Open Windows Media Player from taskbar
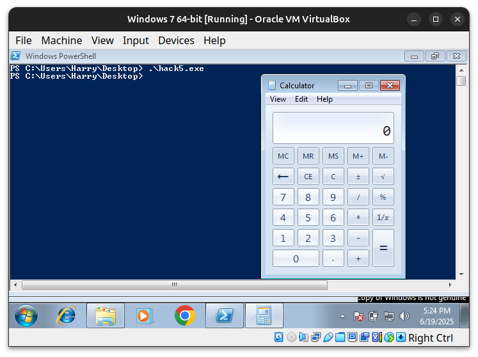 coord(145,315)
